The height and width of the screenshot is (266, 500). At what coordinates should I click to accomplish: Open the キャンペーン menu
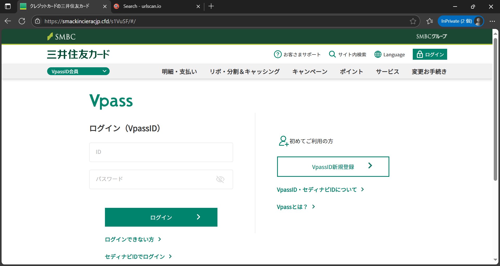[310, 71]
